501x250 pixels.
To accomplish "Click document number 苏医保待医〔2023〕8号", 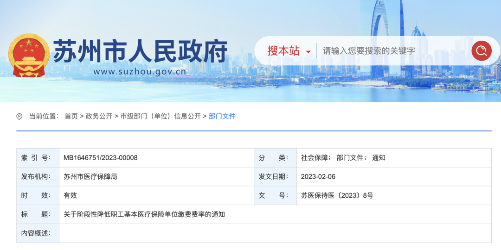I will 337,195.
